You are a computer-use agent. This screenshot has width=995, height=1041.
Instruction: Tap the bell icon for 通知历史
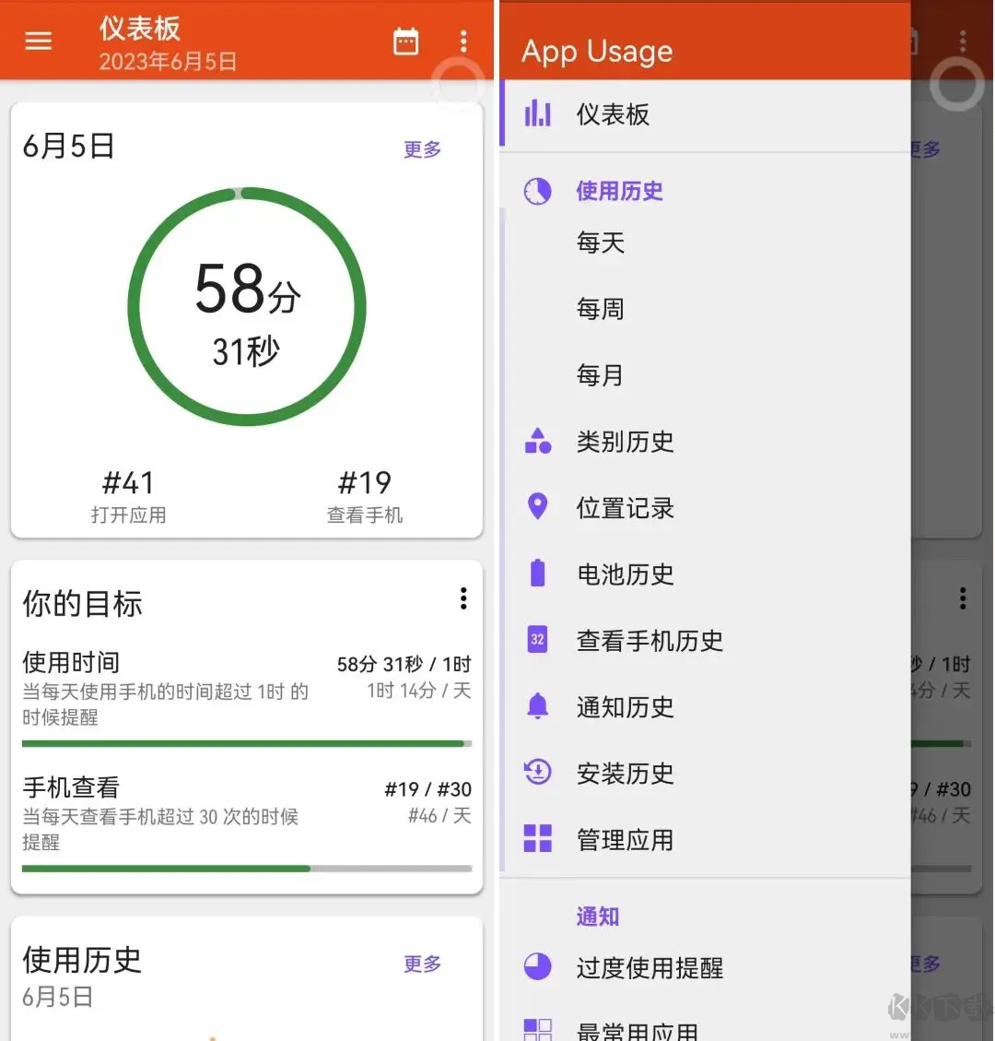[x=538, y=707]
